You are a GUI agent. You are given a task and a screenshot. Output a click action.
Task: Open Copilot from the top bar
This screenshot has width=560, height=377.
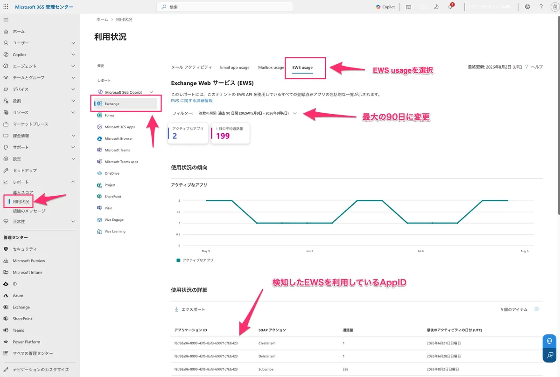pos(385,7)
